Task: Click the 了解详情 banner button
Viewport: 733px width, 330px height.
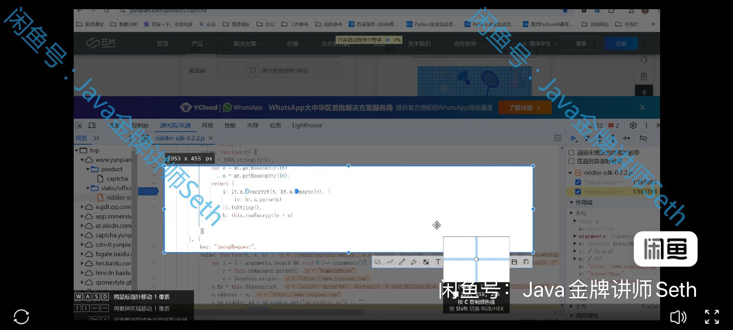Action: point(525,108)
